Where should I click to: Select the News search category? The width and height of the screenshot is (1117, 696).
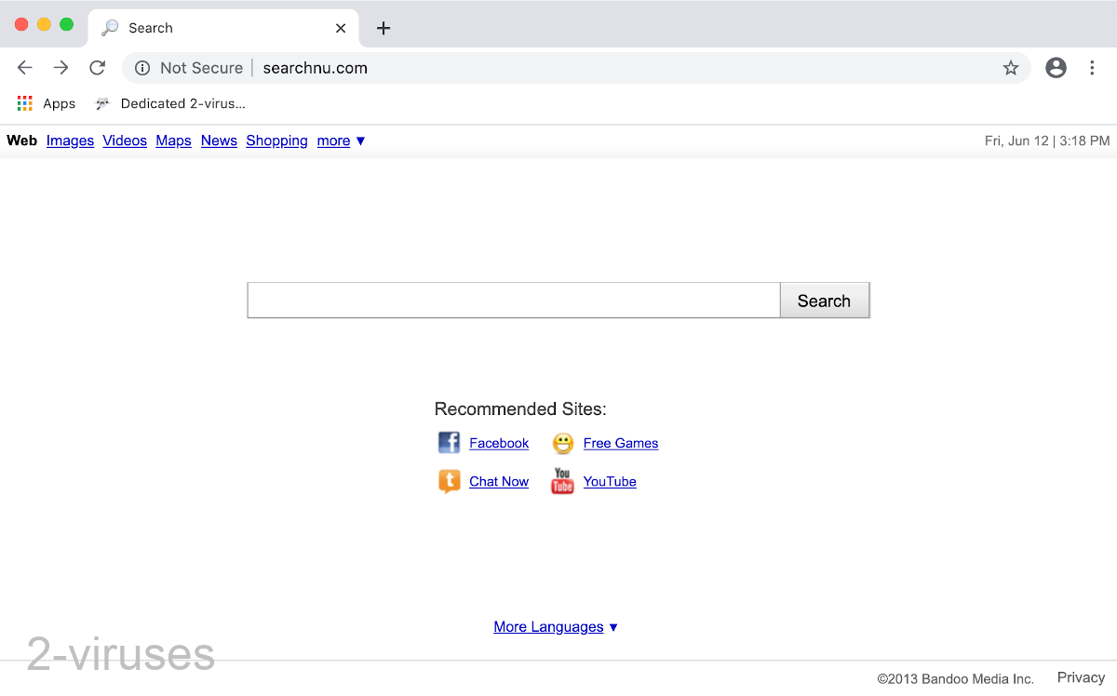(x=219, y=141)
